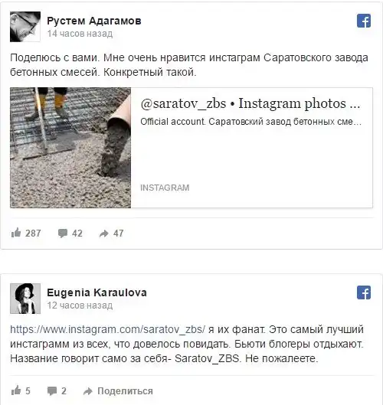Screen dimensions: 383x405
Task: Click the '14 часов назад' timestamp
Action: click(80, 34)
